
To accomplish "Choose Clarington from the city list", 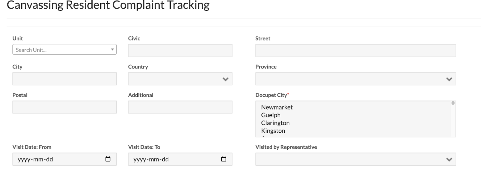I will point(275,123).
